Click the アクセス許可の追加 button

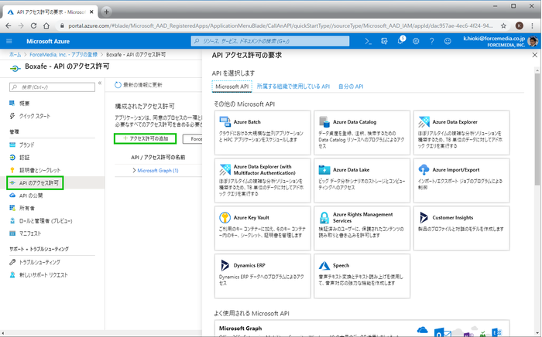pos(146,138)
